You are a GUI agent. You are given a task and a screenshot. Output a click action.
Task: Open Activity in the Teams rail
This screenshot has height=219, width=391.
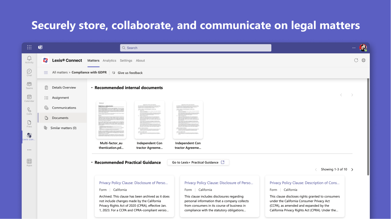pyautogui.click(x=29, y=60)
